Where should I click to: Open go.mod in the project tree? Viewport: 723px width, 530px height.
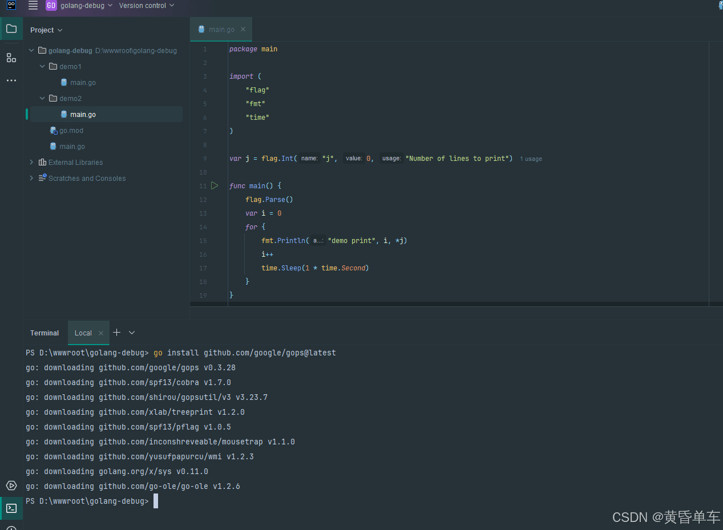71,131
